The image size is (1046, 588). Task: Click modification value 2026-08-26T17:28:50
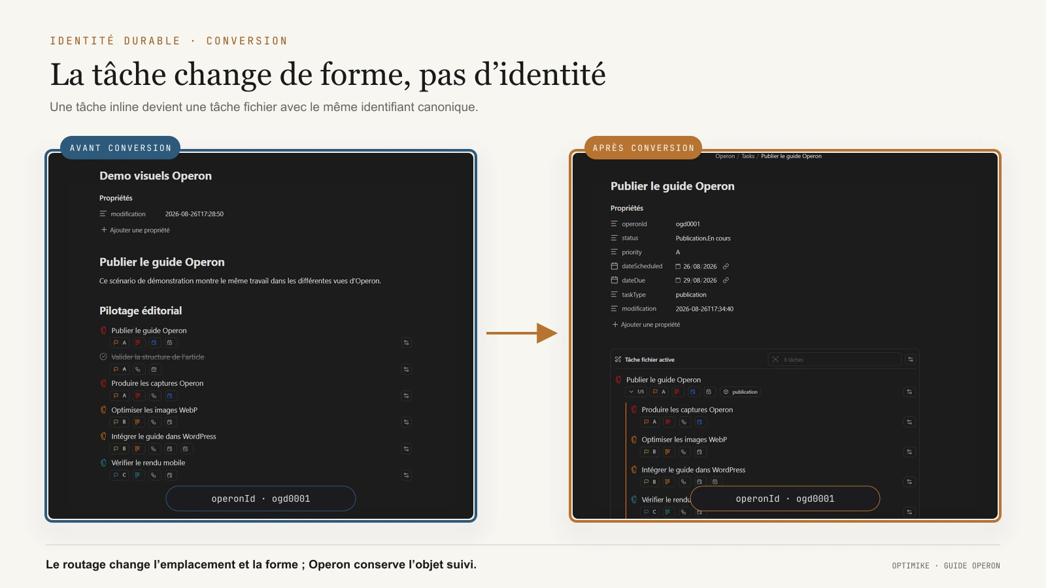pyautogui.click(x=194, y=214)
